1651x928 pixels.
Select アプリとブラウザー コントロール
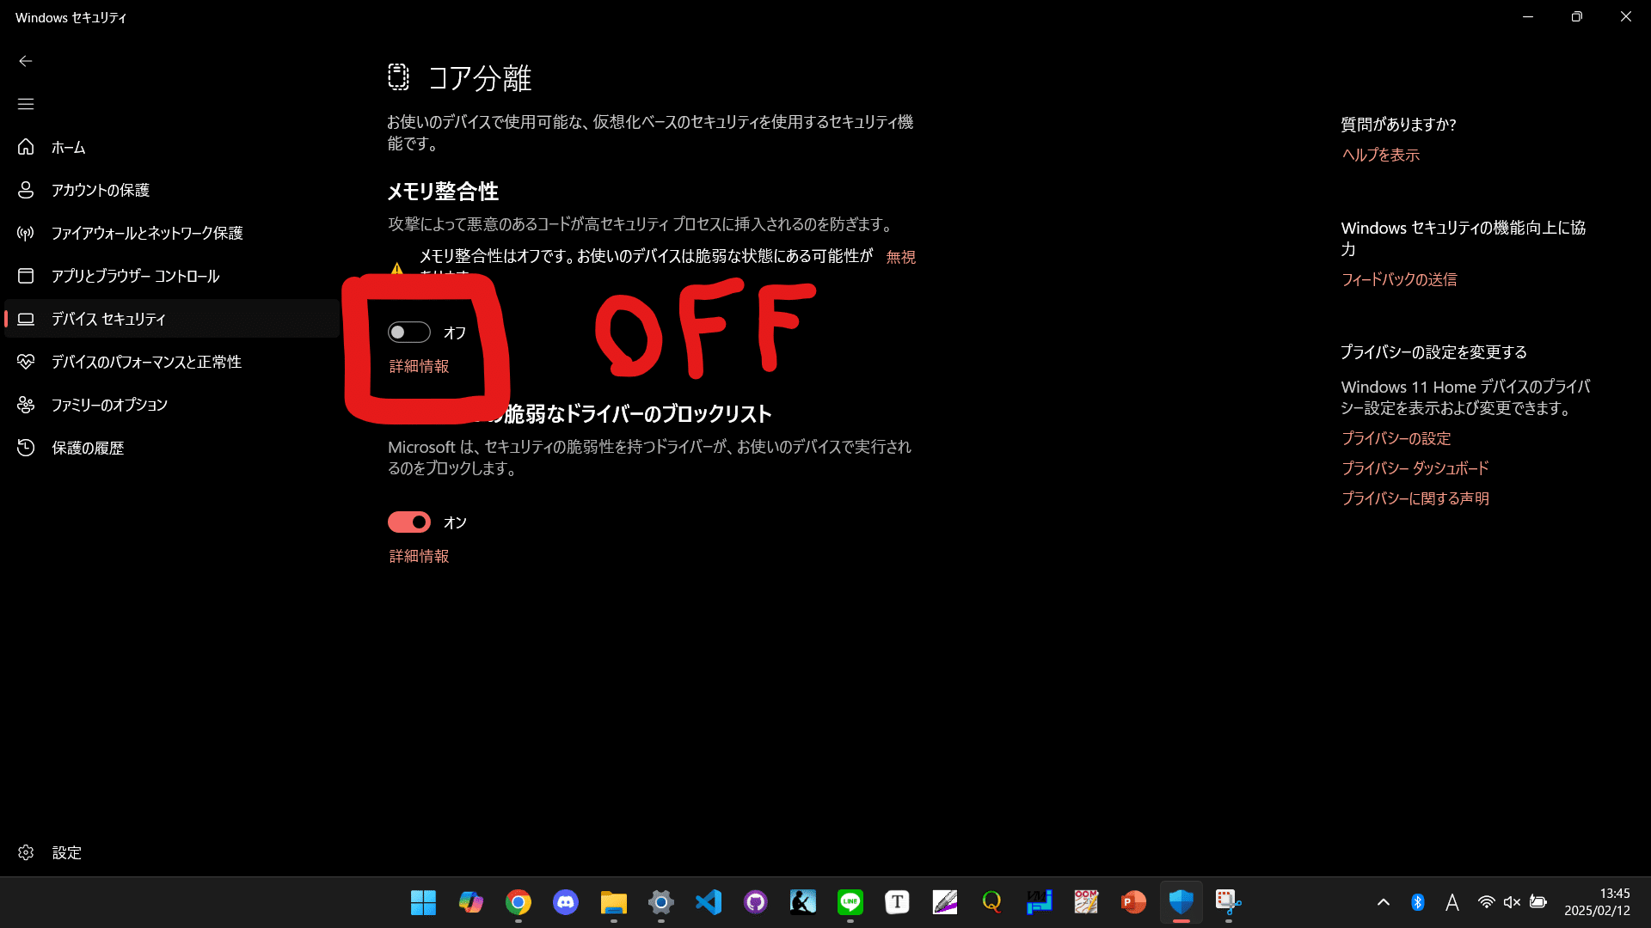coord(172,276)
